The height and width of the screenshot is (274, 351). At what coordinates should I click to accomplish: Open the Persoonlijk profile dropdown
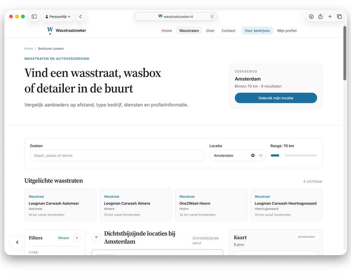click(58, 17)
